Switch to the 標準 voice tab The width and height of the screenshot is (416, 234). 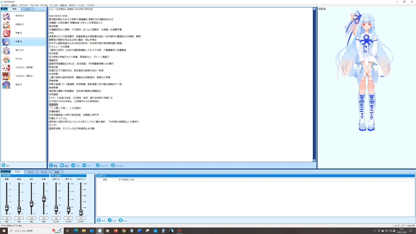14,9
